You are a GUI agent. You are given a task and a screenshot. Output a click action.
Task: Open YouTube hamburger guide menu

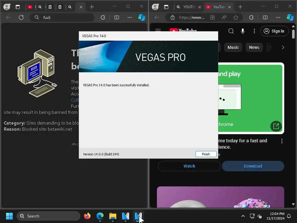158,30
